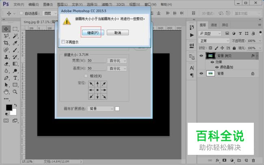Open the Edit Toolbar three-dots button
Screen dimensions: 264x165
[x=6, y=99]
